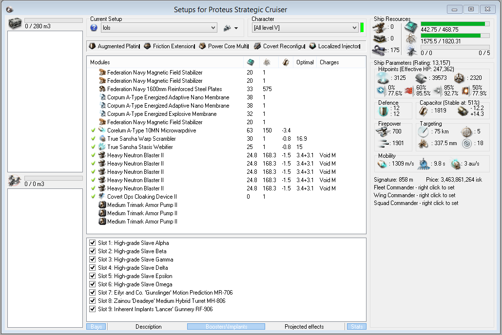
Task: Click the armor hitpoints icon showing 39573
Action: pos(421,78)
